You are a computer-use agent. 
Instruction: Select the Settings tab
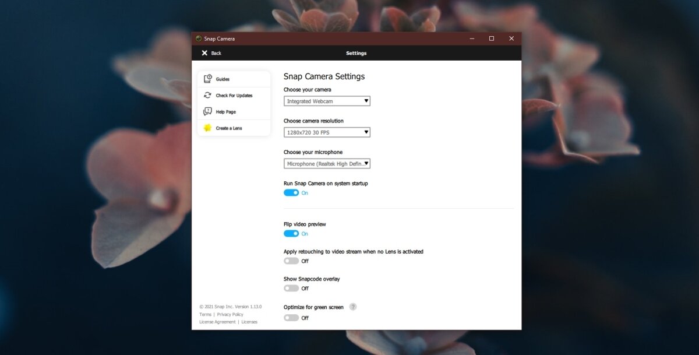point(356,53)
